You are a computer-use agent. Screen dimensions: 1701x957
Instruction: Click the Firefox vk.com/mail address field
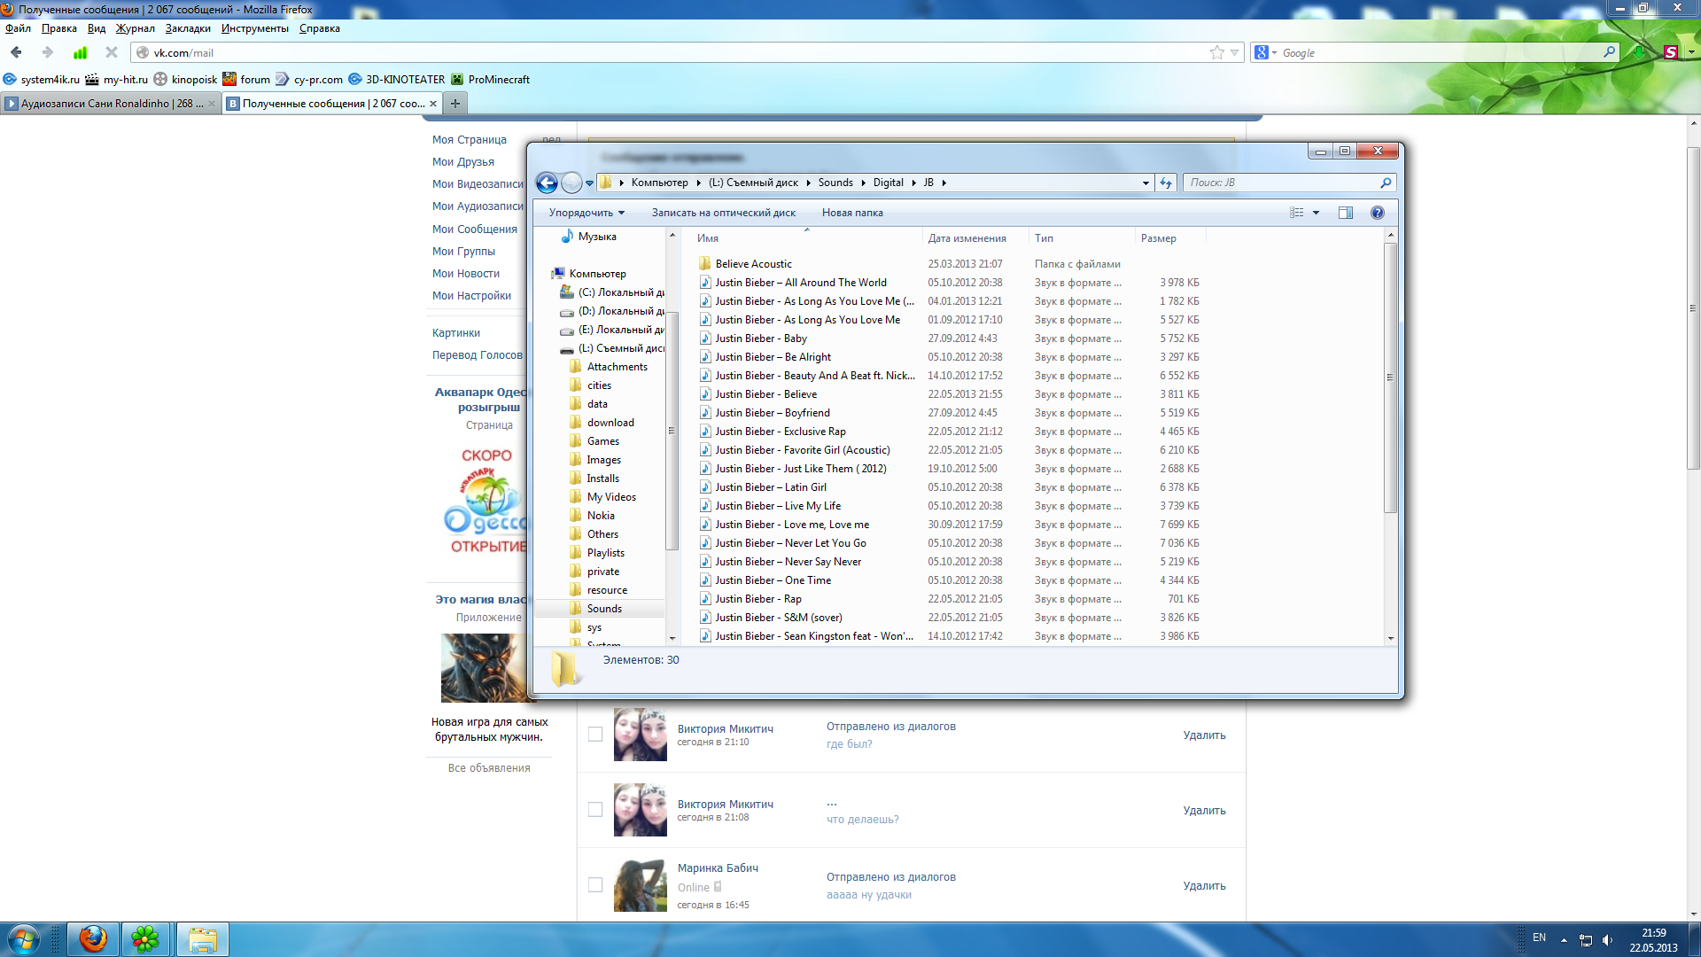pyautogui.click(x=673, y=52)
